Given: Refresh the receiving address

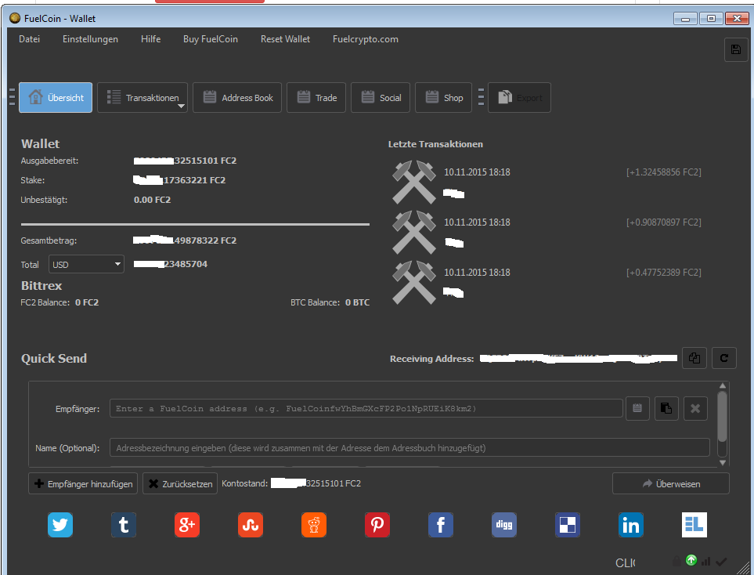Looking at the screenshot, I should [x=724, y=358].
